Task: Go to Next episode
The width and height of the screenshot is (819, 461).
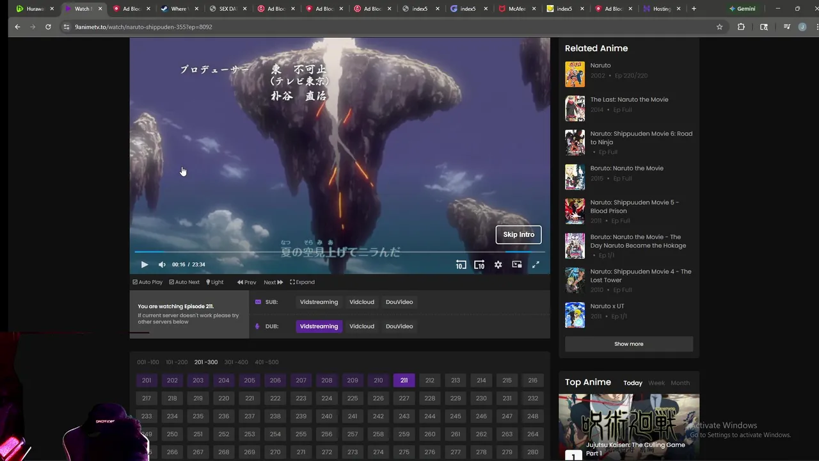Action: 273,282
